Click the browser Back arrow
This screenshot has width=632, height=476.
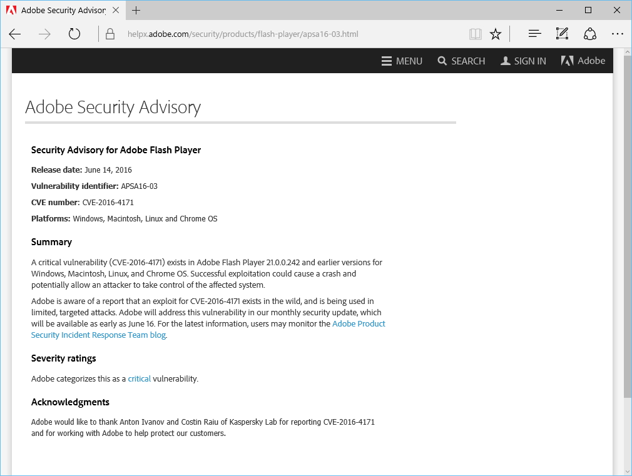[x=15, y=34]
